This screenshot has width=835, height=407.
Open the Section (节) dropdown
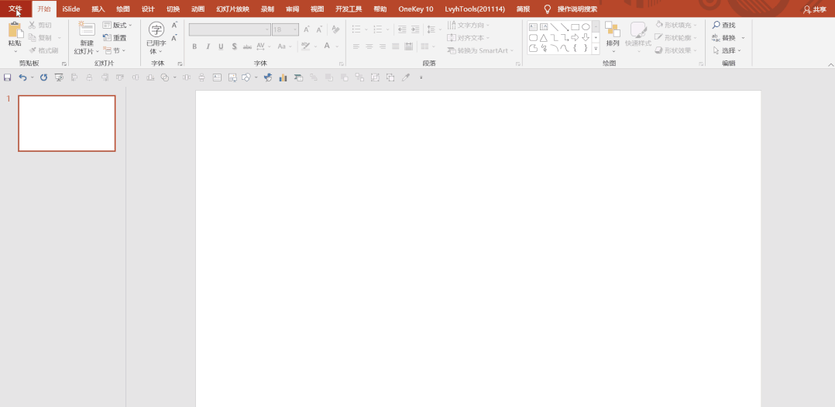(114, 50)
